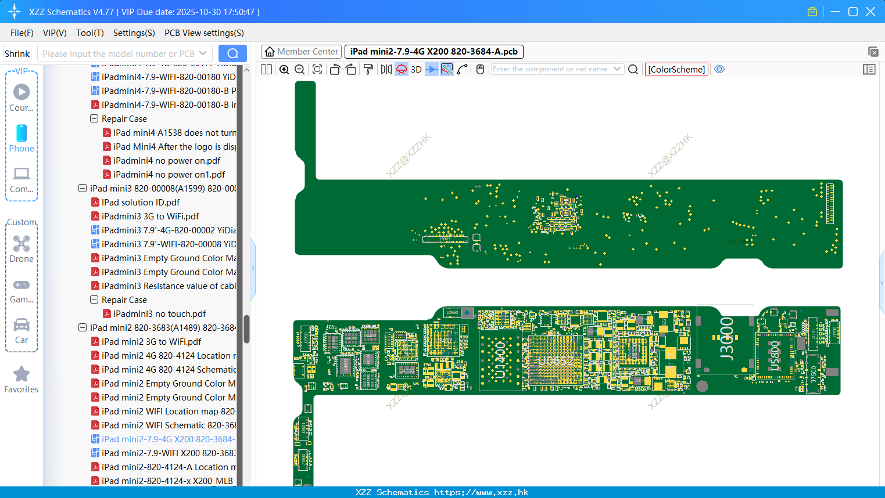
Task: Zoom in on the PCB view
Action: 284,69
